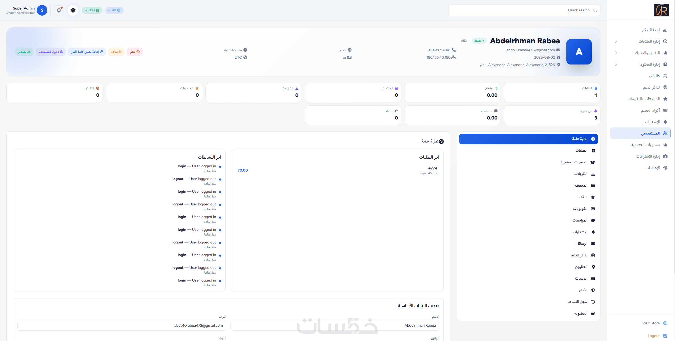Viewport: 675px width, 341px height.
Task: Click the shopping cart icon for طلباتي
Action: 665,76
